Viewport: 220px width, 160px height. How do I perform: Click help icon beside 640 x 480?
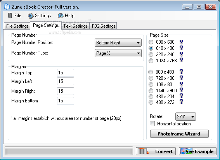tap(181, 48)
